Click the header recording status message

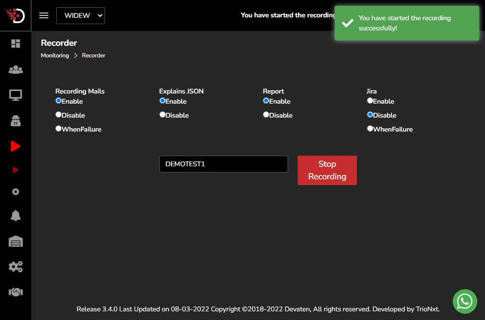pos(288,15)
